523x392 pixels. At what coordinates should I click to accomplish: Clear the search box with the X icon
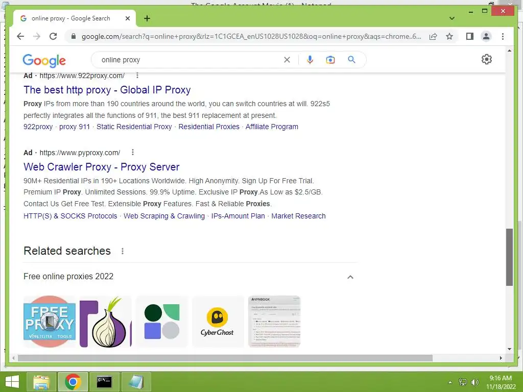coord(287,60)
